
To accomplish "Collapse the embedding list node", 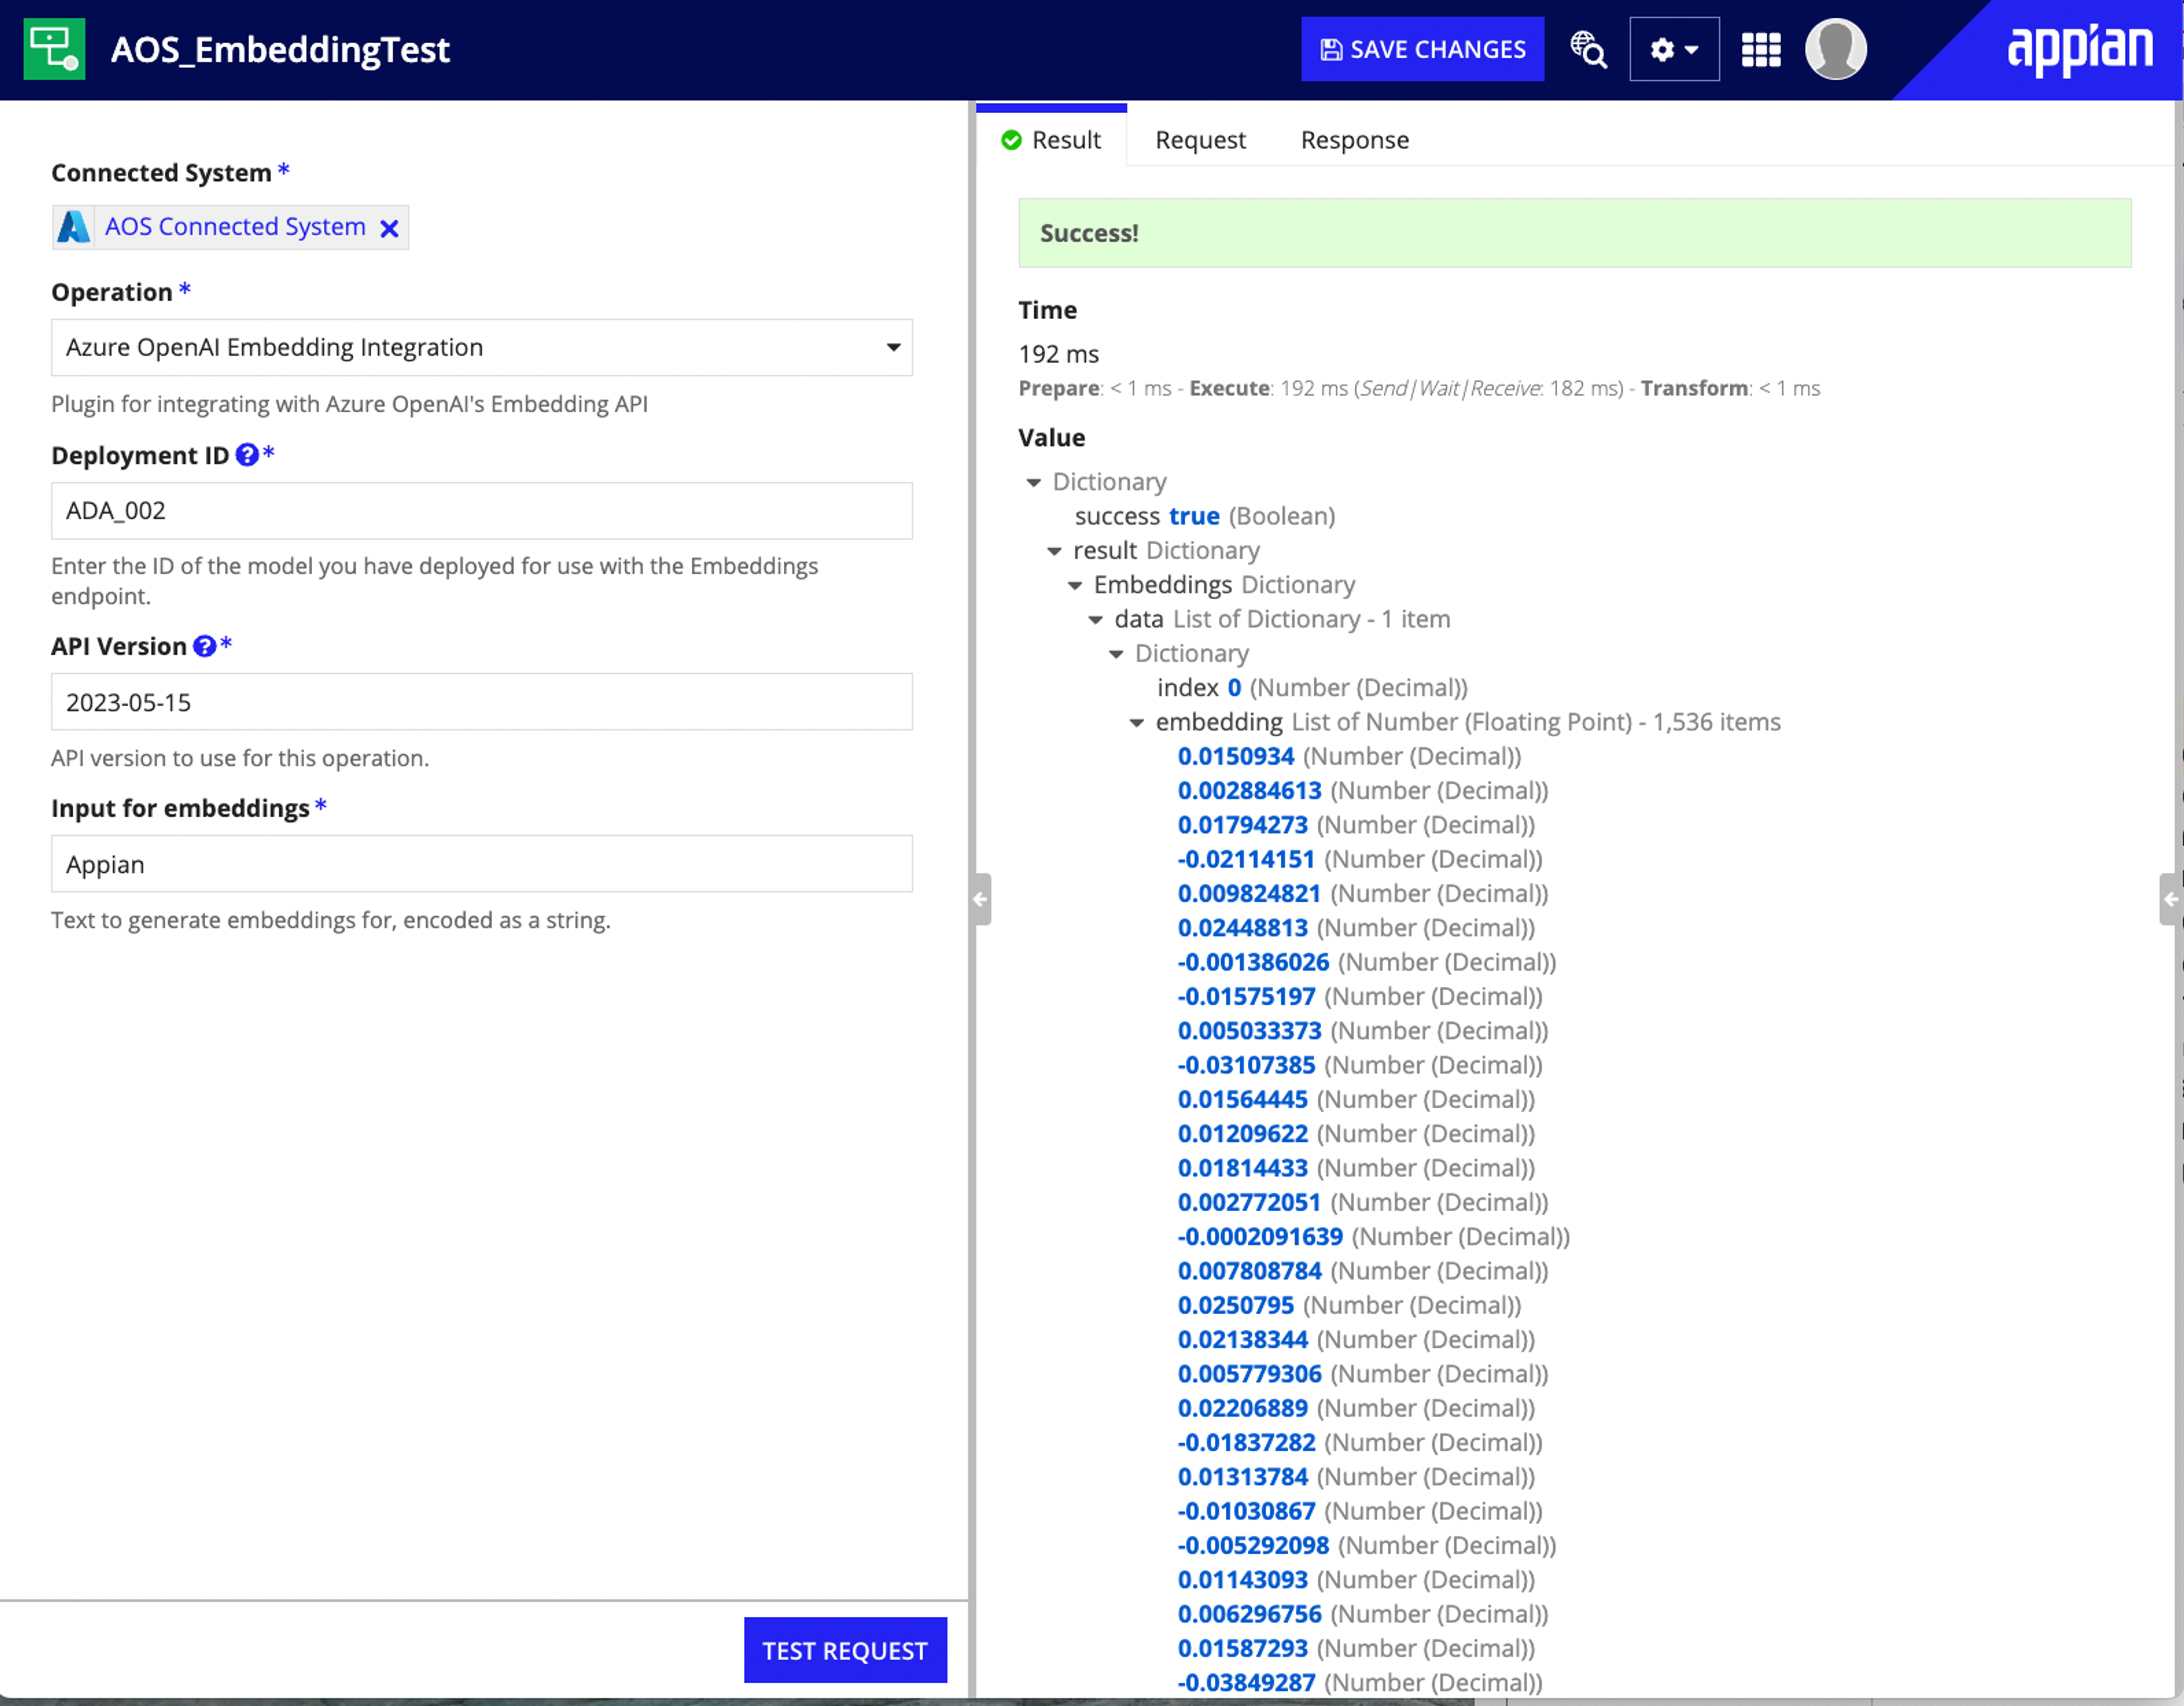I will coord(1137,723).
